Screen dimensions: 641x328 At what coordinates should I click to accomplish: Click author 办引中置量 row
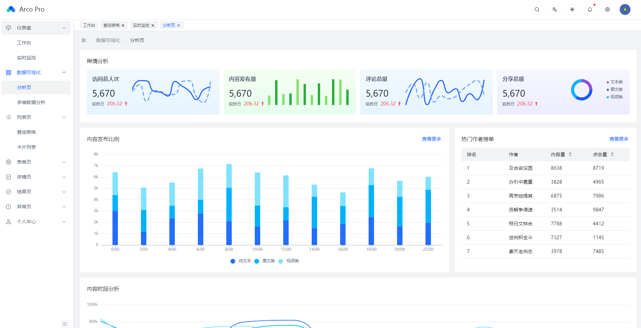(545, 182)
